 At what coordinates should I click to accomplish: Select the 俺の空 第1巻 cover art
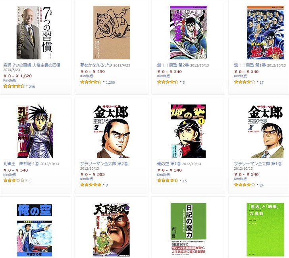188,131
